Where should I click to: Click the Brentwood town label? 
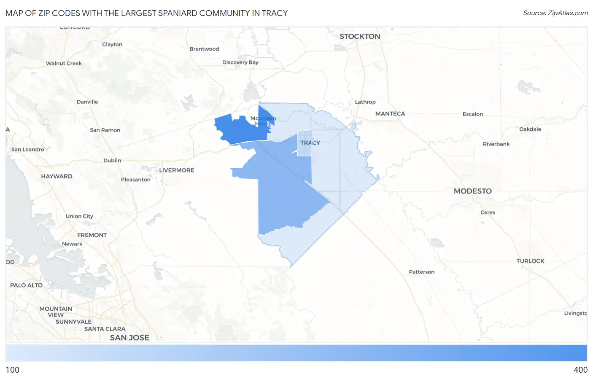click(205, 49)
